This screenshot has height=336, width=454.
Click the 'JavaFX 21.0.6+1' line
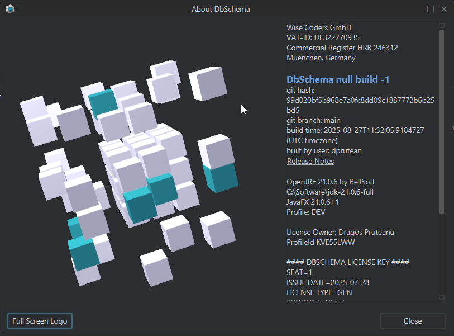[x=313, y=202]
